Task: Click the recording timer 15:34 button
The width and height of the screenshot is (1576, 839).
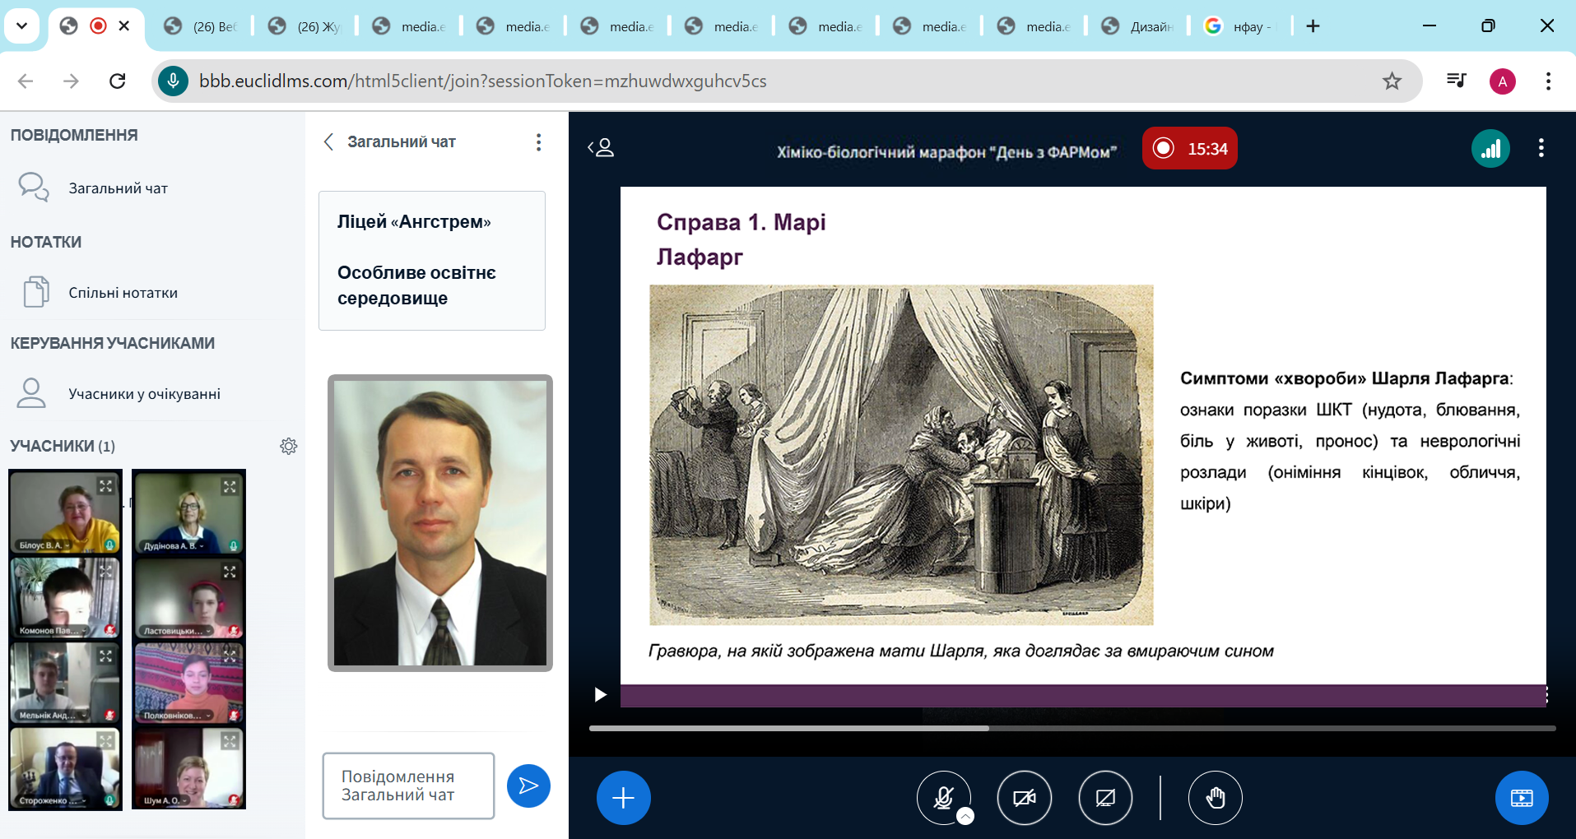Action: pos(1189,149)
